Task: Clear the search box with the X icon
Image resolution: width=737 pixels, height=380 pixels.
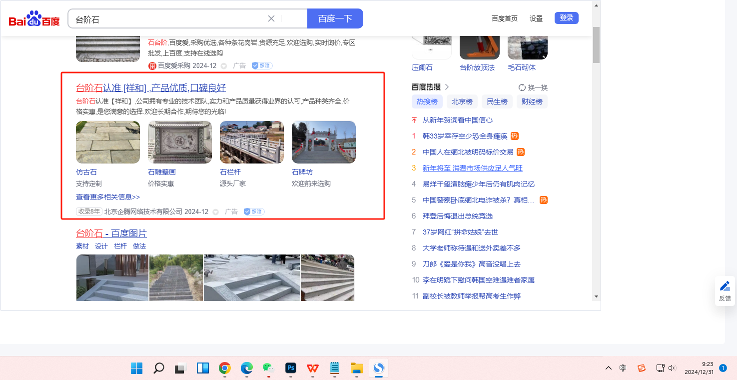Action: click(x=271, y=18)
